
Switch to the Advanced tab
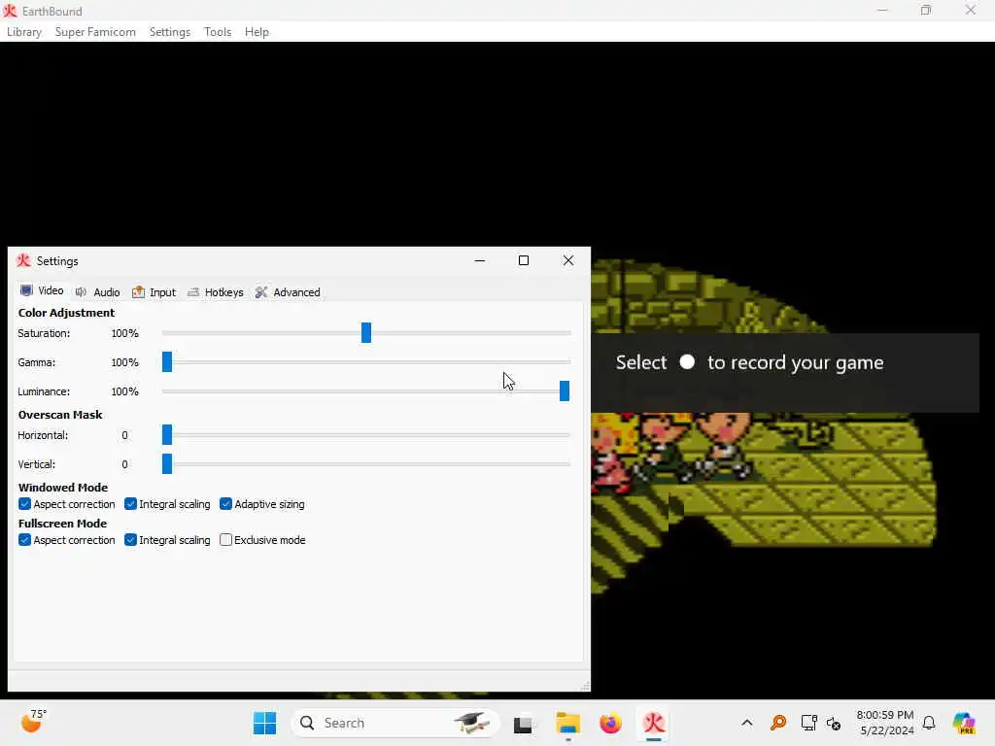click(288, 292)
